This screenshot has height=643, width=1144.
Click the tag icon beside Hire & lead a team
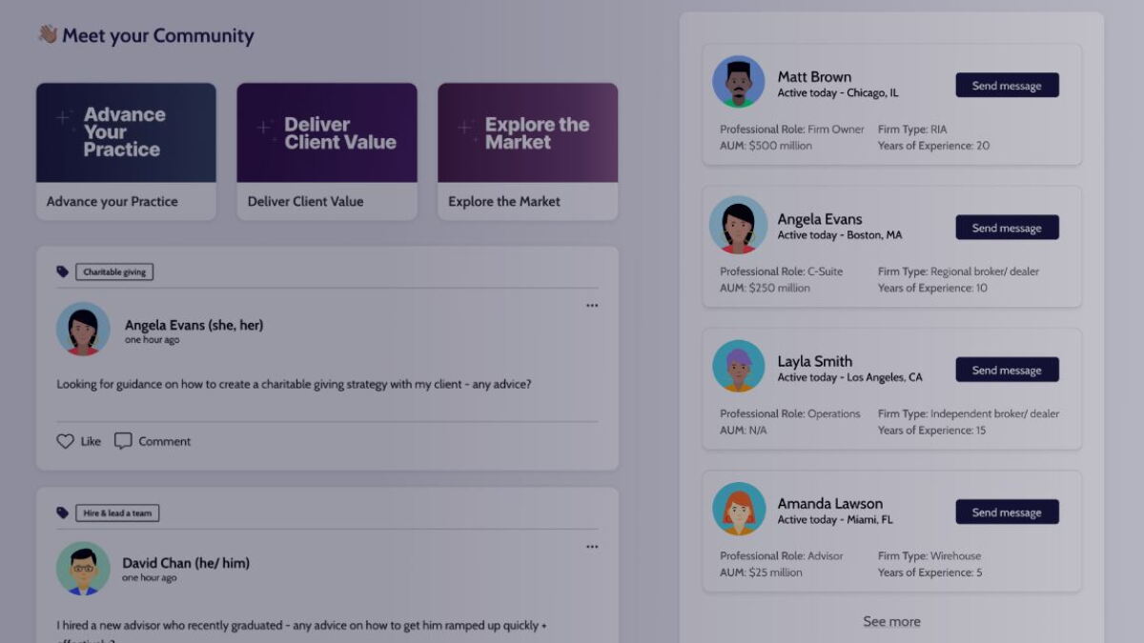pos(63,513)
